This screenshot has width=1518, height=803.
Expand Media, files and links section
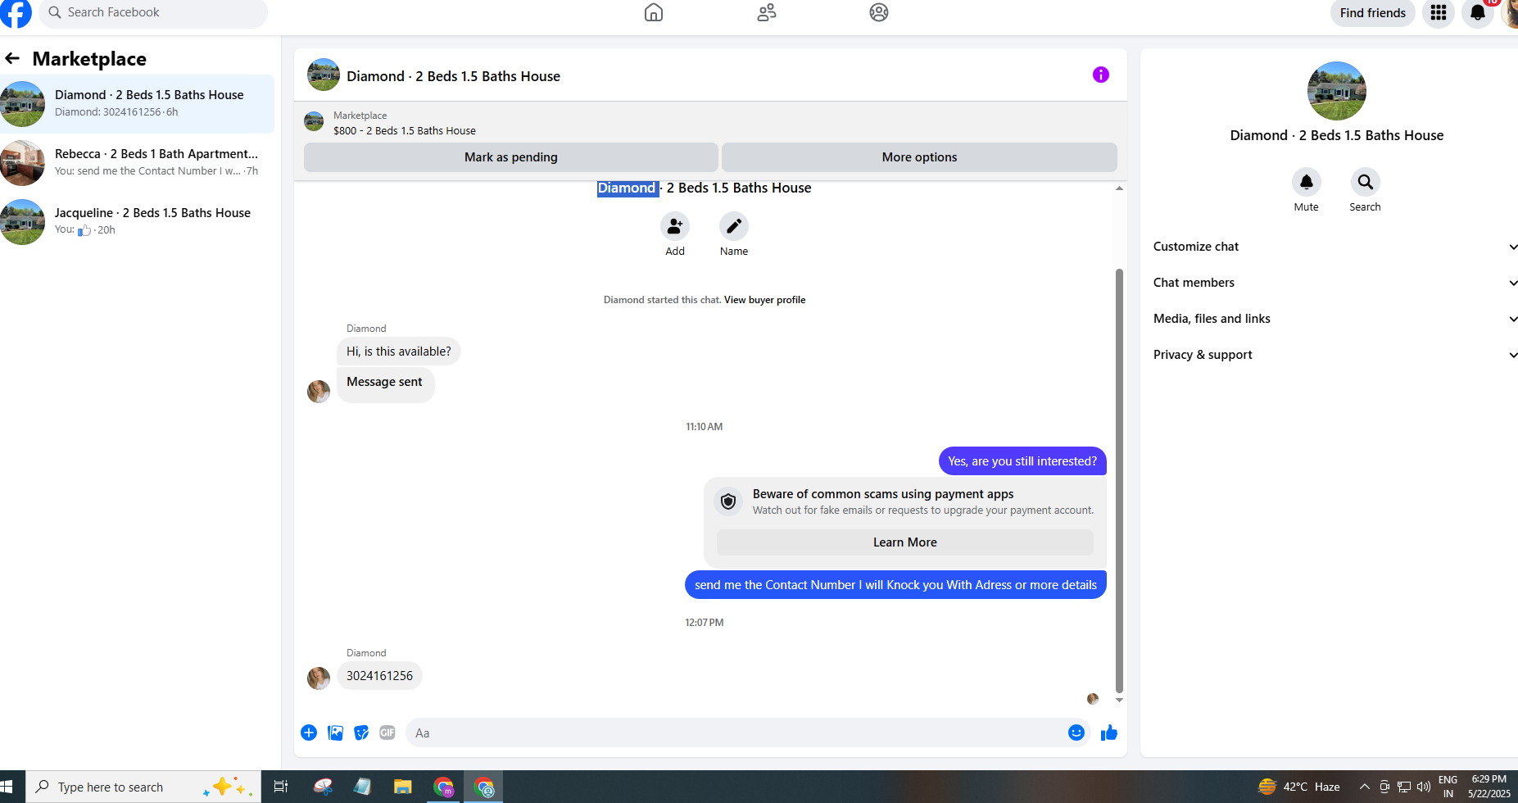[1335, 319]
